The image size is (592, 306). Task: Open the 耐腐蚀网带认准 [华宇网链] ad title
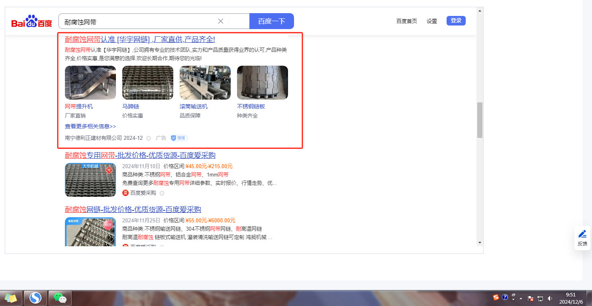coord(140,39)
